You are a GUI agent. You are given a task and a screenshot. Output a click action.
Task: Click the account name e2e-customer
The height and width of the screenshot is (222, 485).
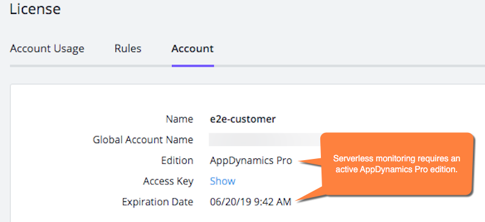pyautogui.click(x=243, y=119)
